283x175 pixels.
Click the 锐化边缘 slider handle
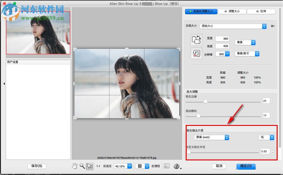coord(205,101)
